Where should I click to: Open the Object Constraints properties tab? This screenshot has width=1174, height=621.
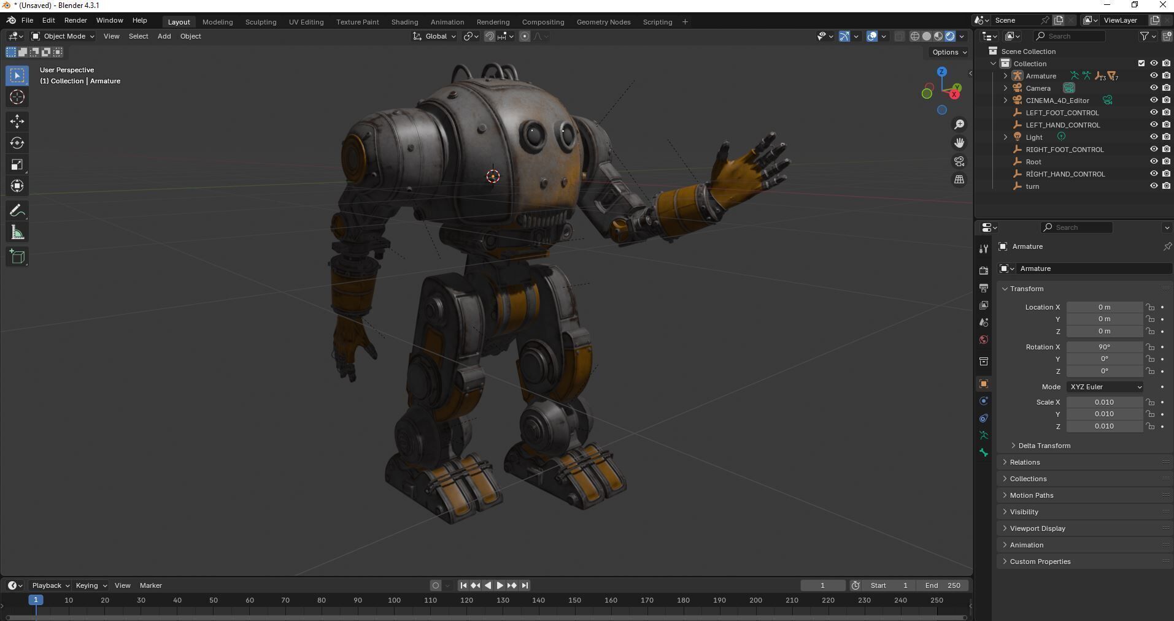[x=984, y=418]
